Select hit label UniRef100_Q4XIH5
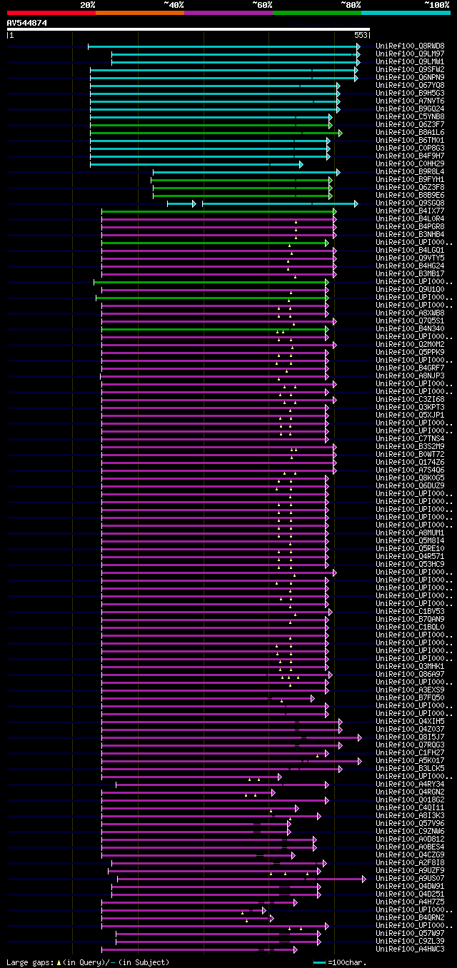The width and height of the screenshot is (457, 968). click(410, 721)
